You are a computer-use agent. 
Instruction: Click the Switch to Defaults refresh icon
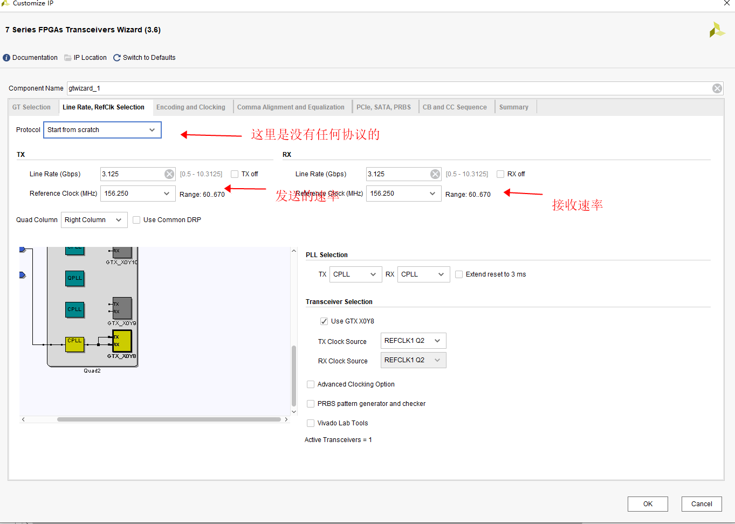pyautogui.click(x=117, y=58)
